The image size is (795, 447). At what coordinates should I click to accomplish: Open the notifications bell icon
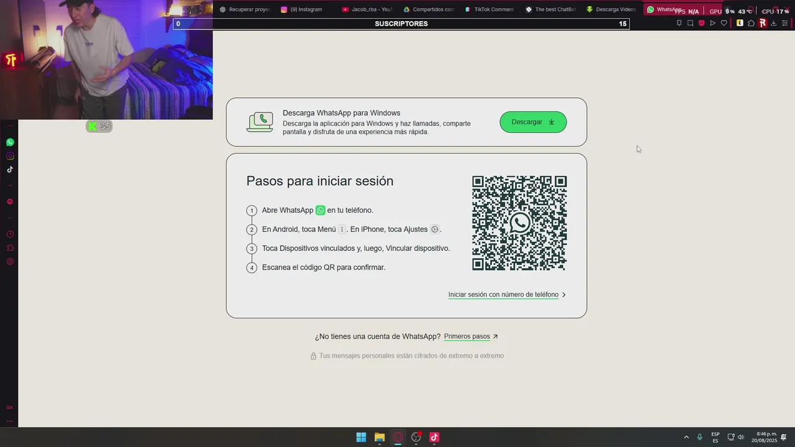(784, 437)
